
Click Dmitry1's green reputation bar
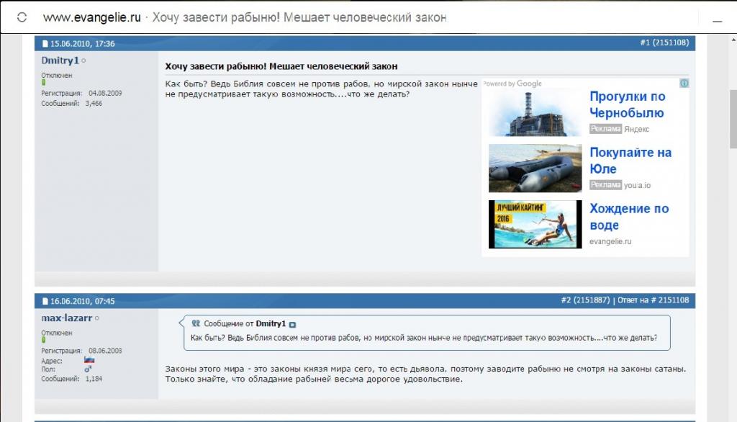44,82
